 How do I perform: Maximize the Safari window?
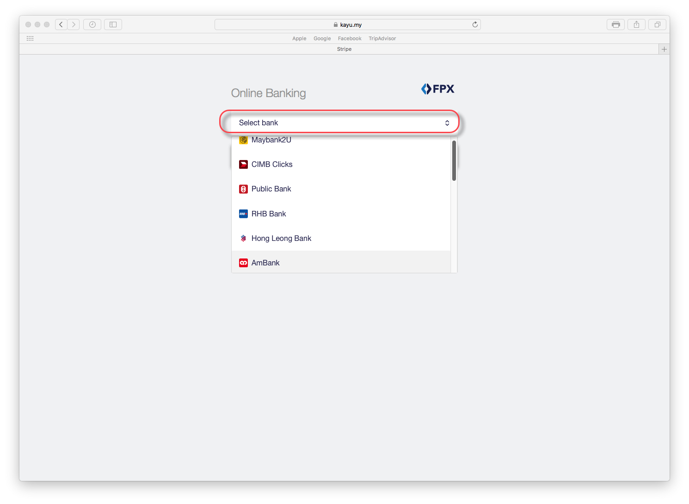pos(47,25)
